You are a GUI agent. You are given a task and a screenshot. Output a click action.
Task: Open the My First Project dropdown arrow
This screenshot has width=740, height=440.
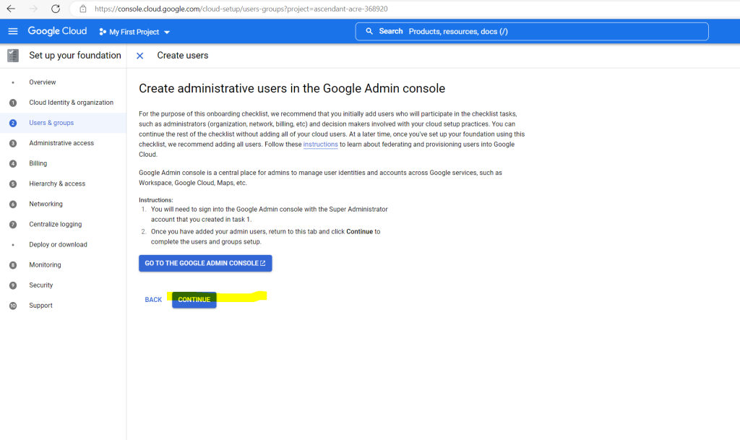coord(167,32)
